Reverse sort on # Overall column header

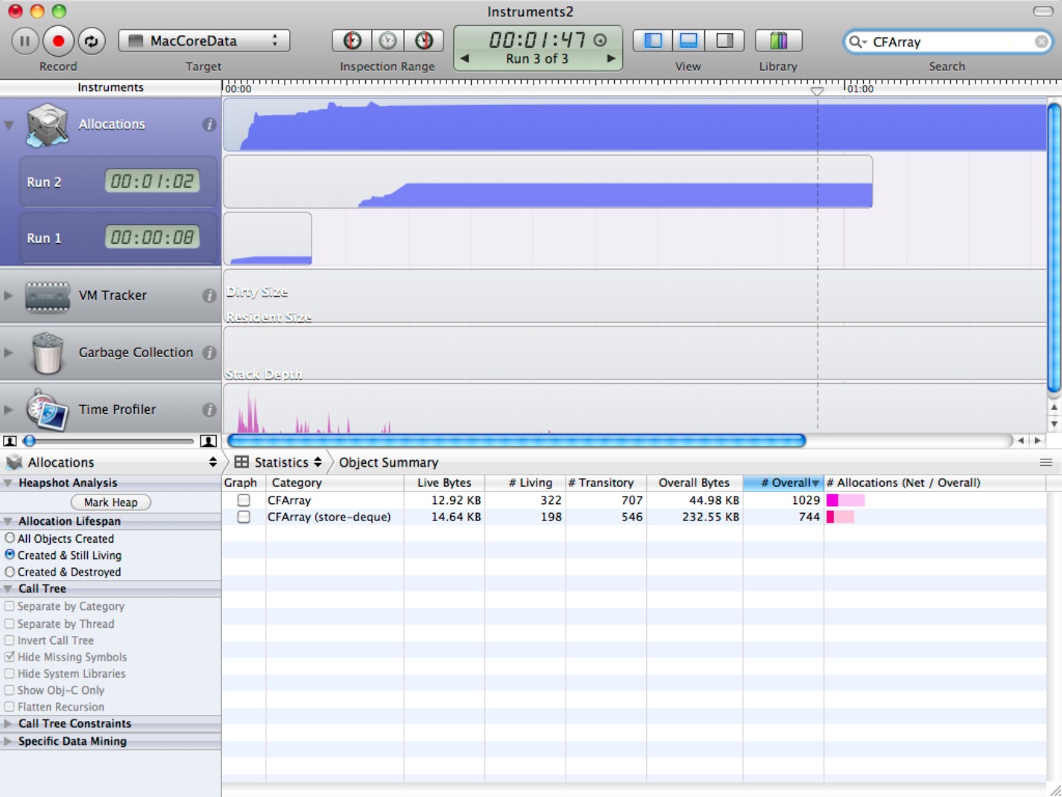click(783, 482)
